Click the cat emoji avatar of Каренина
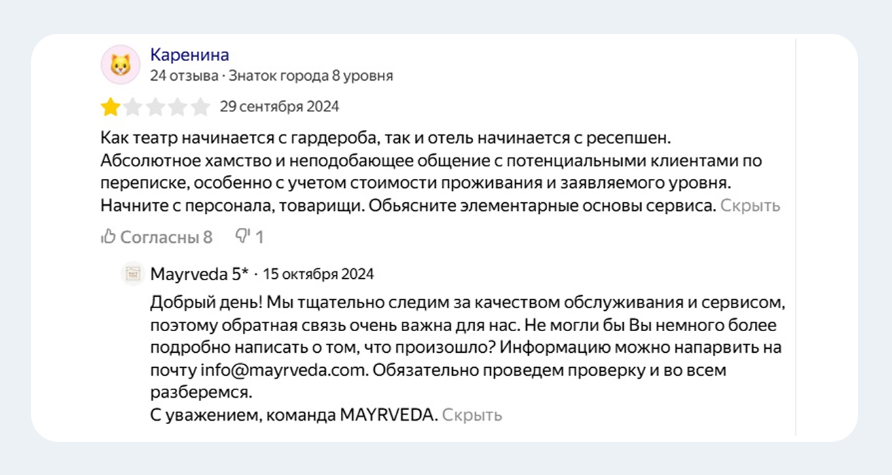The image size is (892, 475). 120,63
